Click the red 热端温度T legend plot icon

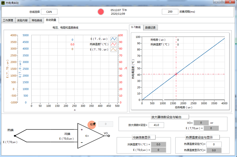tap(113, 44)
